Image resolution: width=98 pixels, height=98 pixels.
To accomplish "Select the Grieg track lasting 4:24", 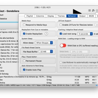I will pyautogui.click(x=49, y=80).
